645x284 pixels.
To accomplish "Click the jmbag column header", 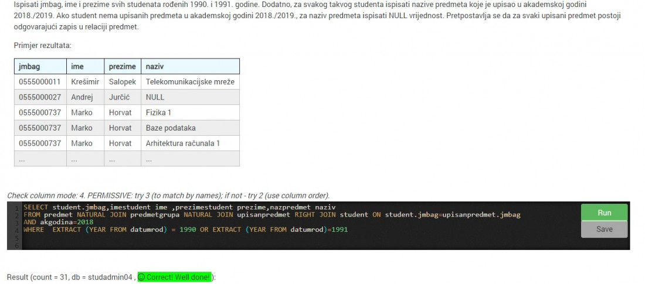I will pos(40,66).
